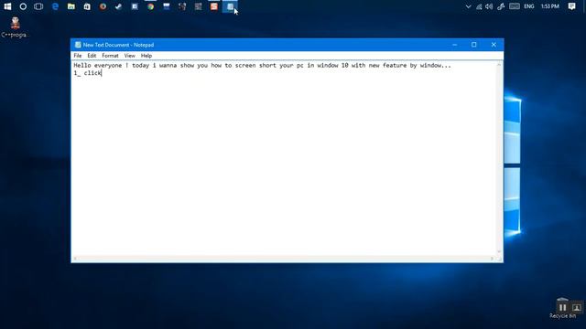Open the ENG input language switcher
The image size is (586, 329).
pos(529,6)
